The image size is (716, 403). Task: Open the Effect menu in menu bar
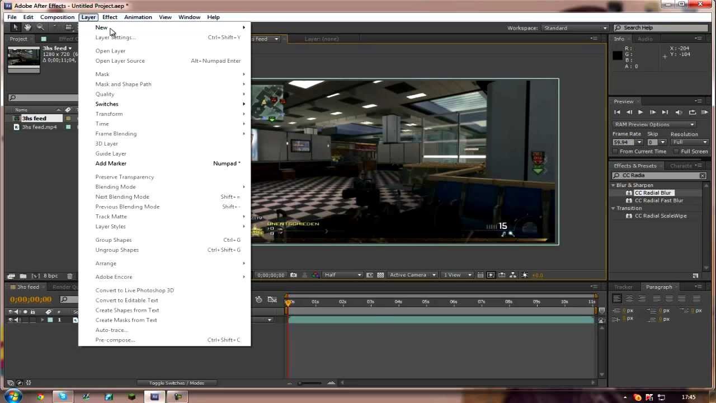pos(110,17)
